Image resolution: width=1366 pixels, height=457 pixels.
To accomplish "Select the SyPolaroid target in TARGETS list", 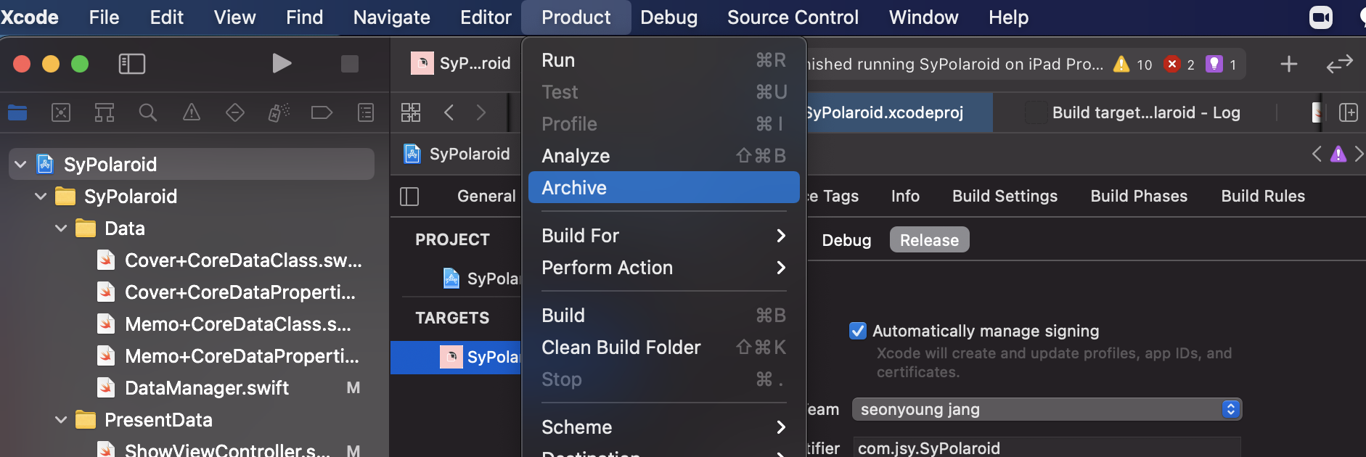I will click(456, 357).
